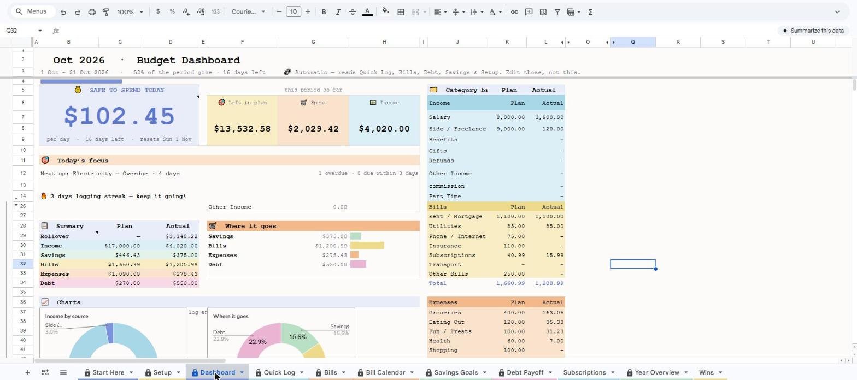Screen dimensions: 857x380
Task: Open the Courier font dropdown
Action: click(248, 12)
